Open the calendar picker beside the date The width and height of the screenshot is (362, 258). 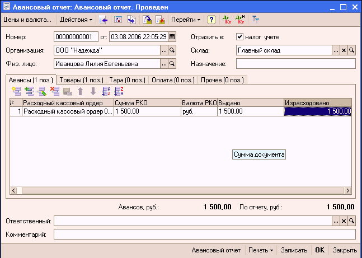(x=172, y=37)
